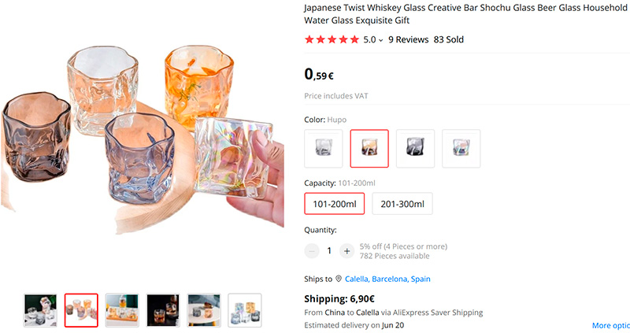Open More options for shipping

[611, 325]
